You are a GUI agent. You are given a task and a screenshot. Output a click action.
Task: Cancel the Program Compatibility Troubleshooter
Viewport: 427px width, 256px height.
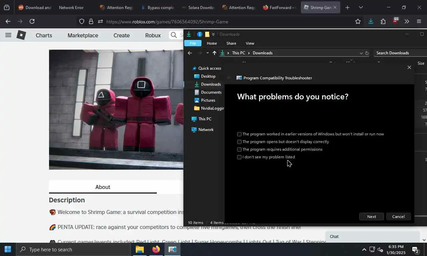click(398, 216)
